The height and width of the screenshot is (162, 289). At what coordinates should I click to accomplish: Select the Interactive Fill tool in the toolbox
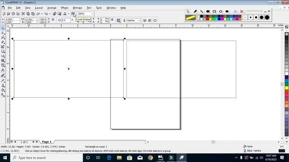click(3, 95)
